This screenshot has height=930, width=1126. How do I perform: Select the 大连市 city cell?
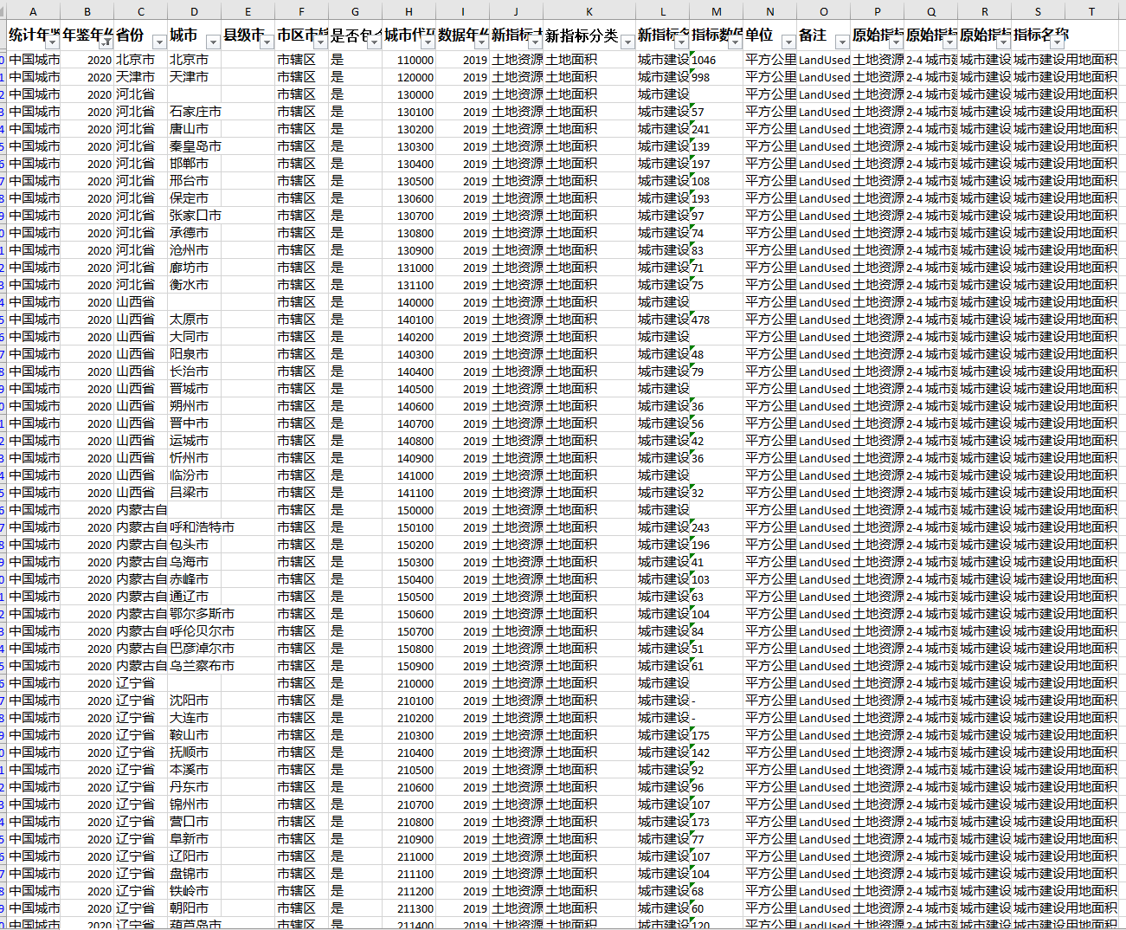tap(195, 718)
